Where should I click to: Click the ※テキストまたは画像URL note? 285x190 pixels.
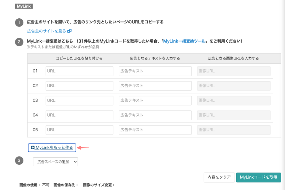[63, 47]
